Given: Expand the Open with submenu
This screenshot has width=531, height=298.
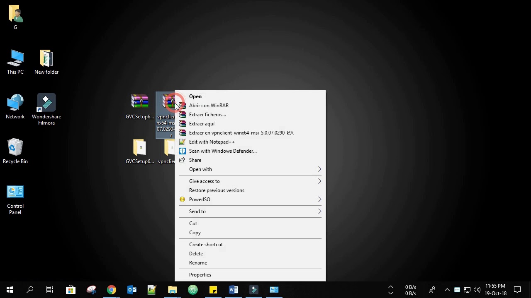Looking at the screenshot, I should coord(250,169).
